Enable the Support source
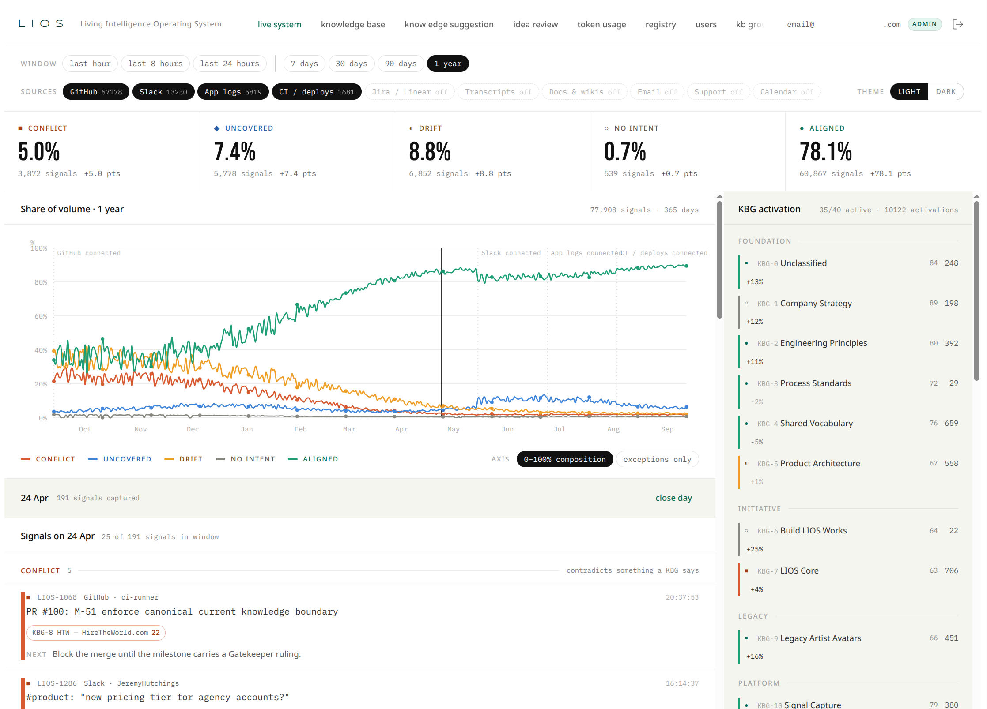 [719, 92]
